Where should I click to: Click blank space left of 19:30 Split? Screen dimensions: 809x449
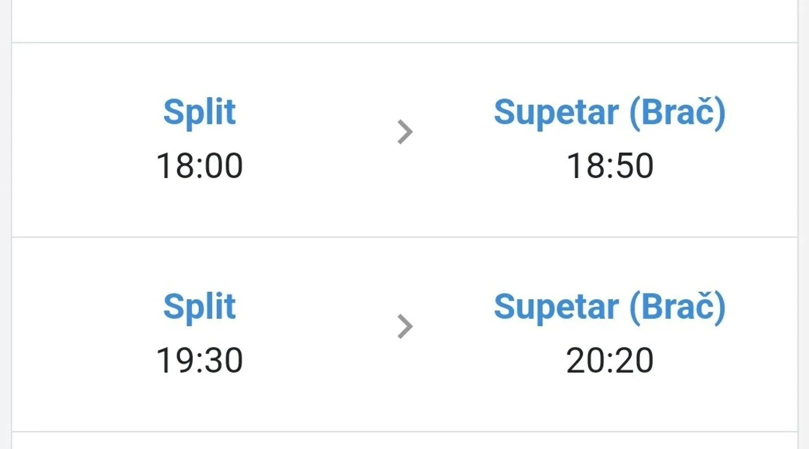pos(81,335)
